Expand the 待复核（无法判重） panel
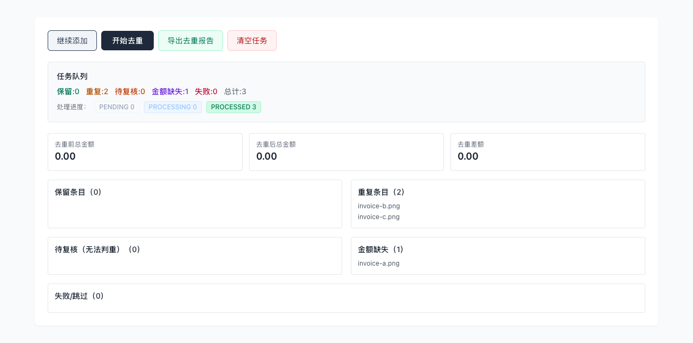This screenshot has height=343, width=693. click(97, 249)
